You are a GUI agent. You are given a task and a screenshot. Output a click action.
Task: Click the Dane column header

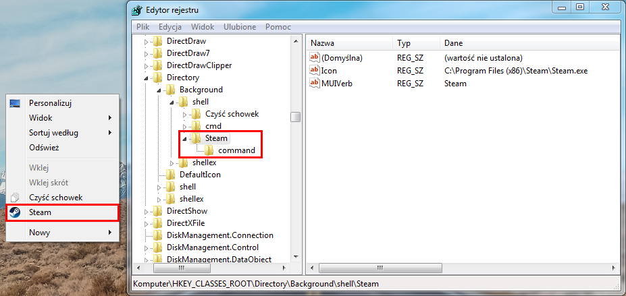(x=530, y=43)
